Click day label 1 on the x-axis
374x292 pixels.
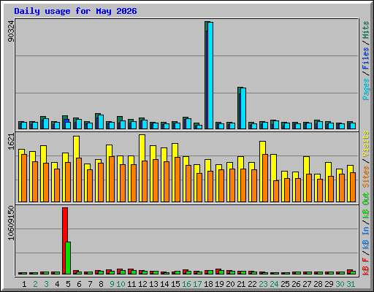[x=24, y=284]
